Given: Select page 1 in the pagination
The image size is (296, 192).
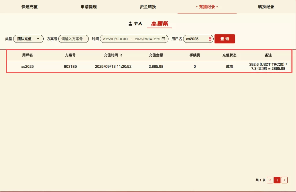Looking at the screenshot, I should [277, 180].
